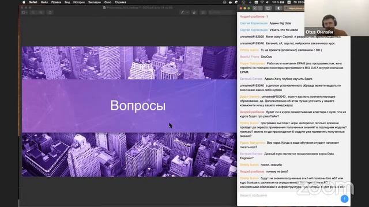Open the Справка menu

(x=121, y=2)
